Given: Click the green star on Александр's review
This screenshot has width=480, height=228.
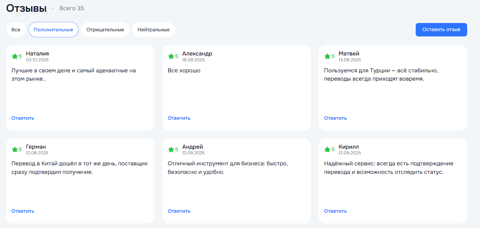Looking at the screenshot, I should (x=171, y=56).
